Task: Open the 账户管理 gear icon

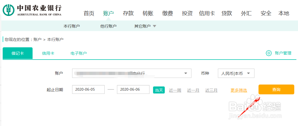Action: pyautogui.click(x=269, y=53)
